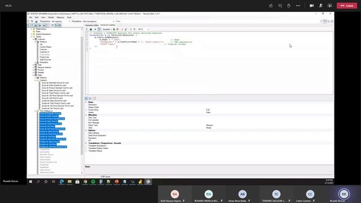Toggle the Teams camera
Screen dimensions: 361x203
tap(311, 6)
